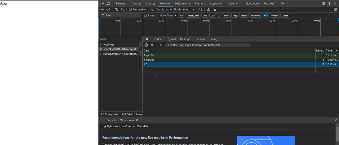The height and width of the screenshot is (145, 339).
Task: View the Initiator tab
Action: click(x=200, y=39)
